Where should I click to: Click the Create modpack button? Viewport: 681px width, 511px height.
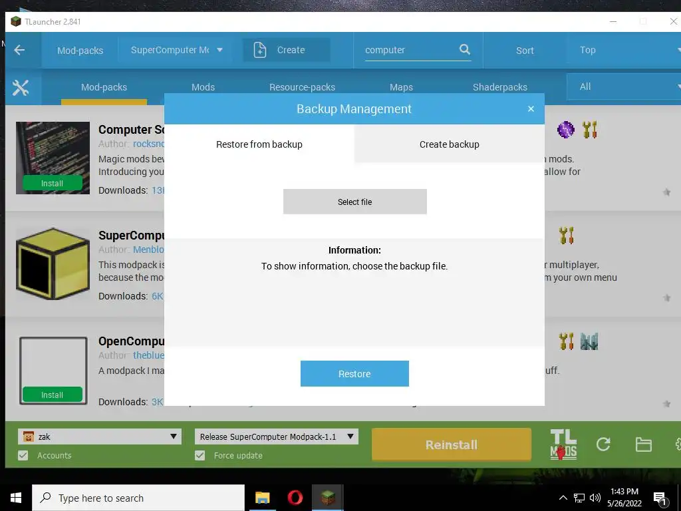[x=286, y=50]
